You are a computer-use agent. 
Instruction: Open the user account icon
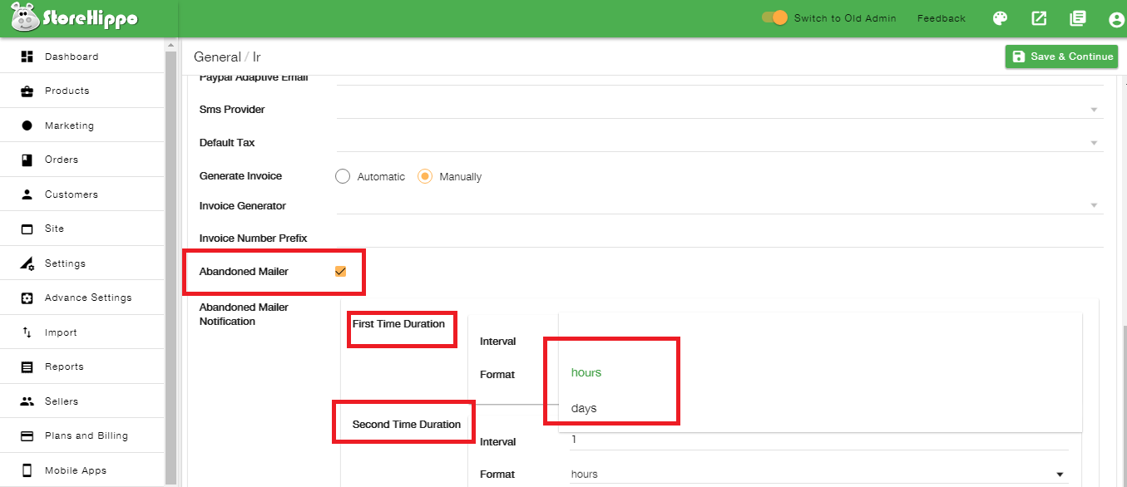click(1116, 19)
